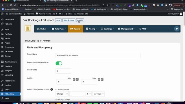This screenshot has width=185, height=104.
Task: Click the share icon in address bar
Action: pyautogui.click(x=103, y=5)
